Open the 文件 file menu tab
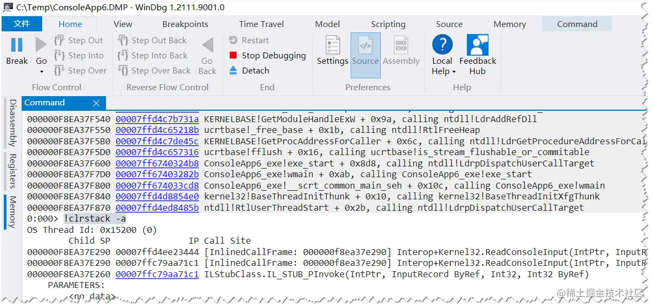Screen dimensions: 653x308 click(x=22, y=24)
